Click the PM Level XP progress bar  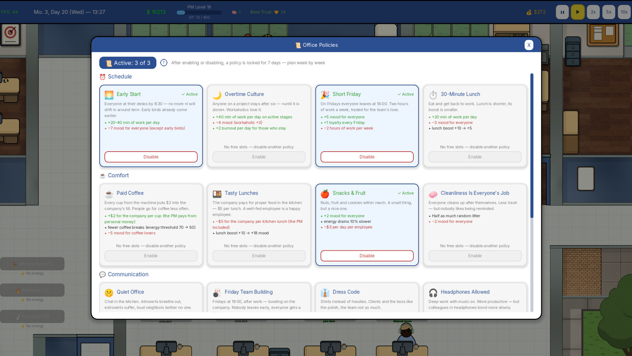point(199,13)
